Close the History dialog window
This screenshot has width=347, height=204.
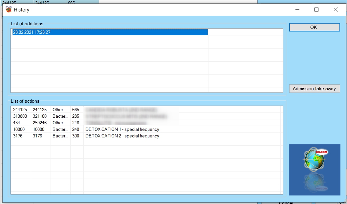pos(336,10)
